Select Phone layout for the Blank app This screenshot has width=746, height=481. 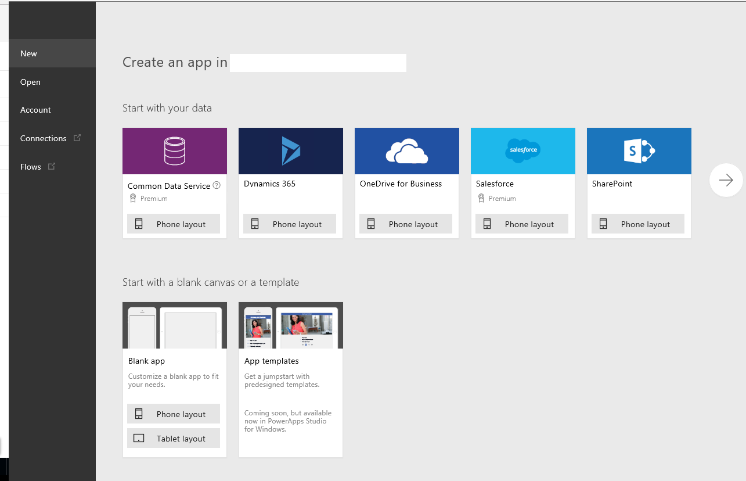[173, 414]
